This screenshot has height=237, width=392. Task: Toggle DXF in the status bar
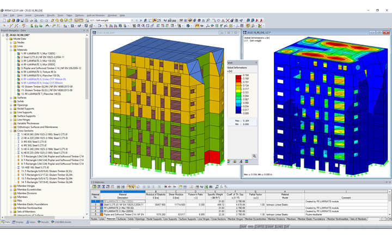click(287, 227)
